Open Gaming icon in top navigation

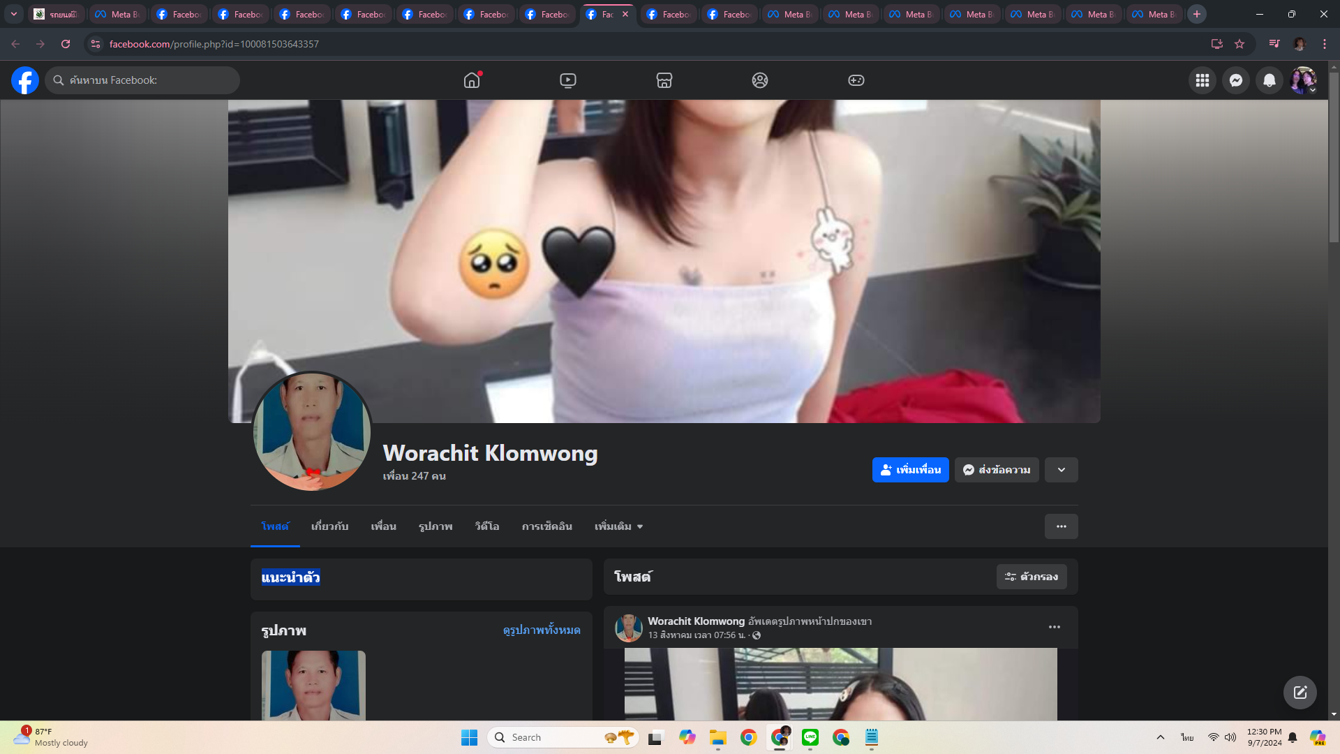point(856,80)
